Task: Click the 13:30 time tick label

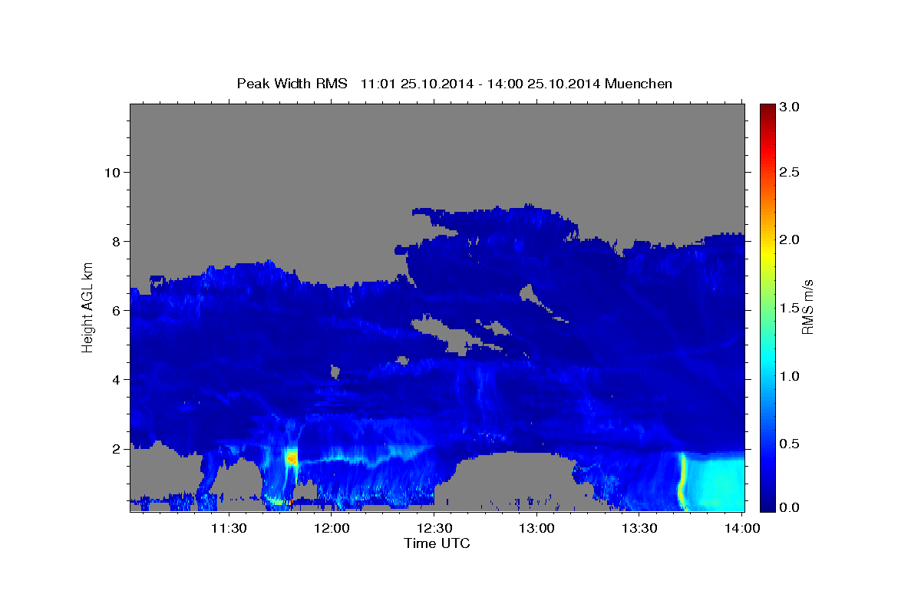Action: pyautogui.click(x=639, y=528)
